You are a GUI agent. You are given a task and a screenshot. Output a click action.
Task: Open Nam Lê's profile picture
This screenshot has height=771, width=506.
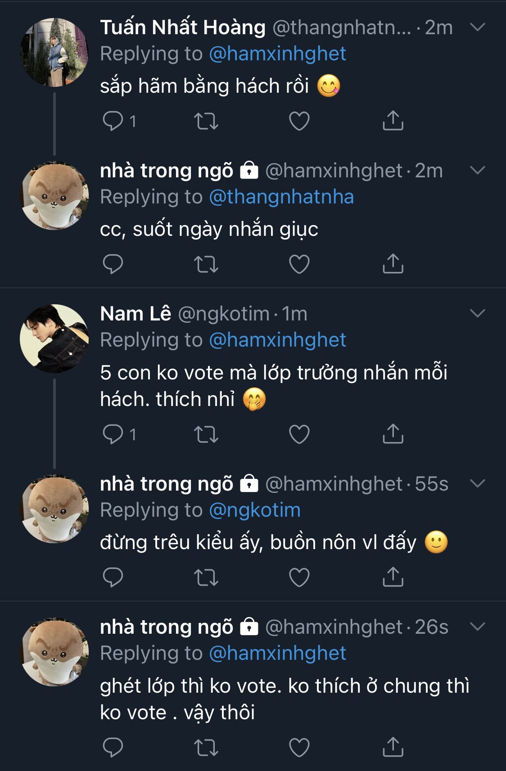[x=54, y=338]
